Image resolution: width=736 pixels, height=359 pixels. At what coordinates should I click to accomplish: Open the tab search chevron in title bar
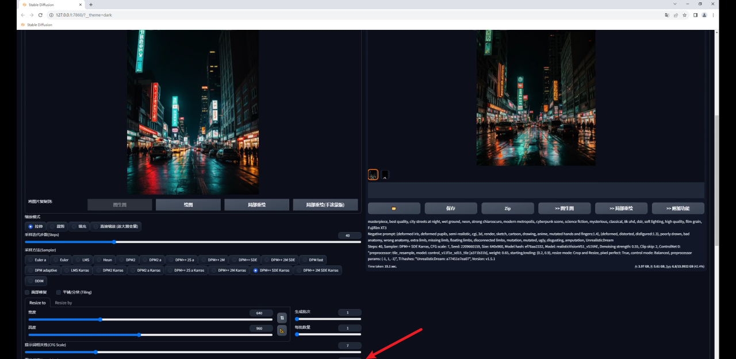pos(674,4)
